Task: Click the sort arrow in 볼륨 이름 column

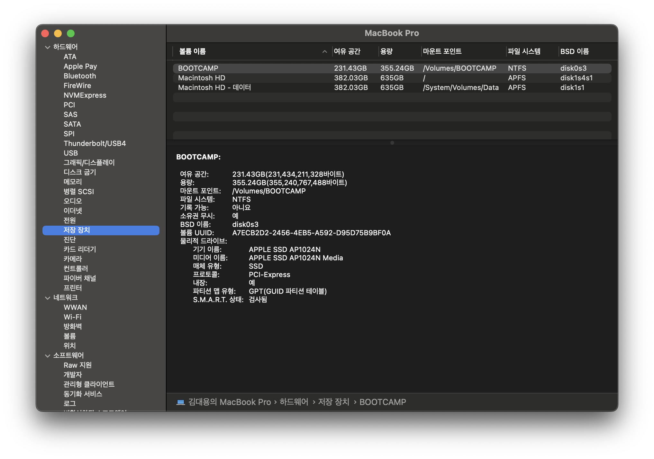Action: click(x=325, y=51)
